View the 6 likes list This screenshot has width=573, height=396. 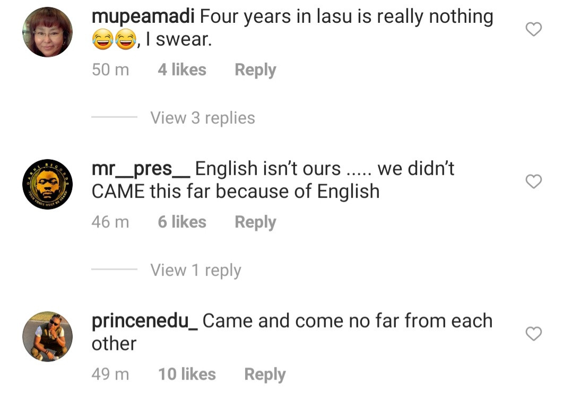pyautogui.click(x=182, y=222)
